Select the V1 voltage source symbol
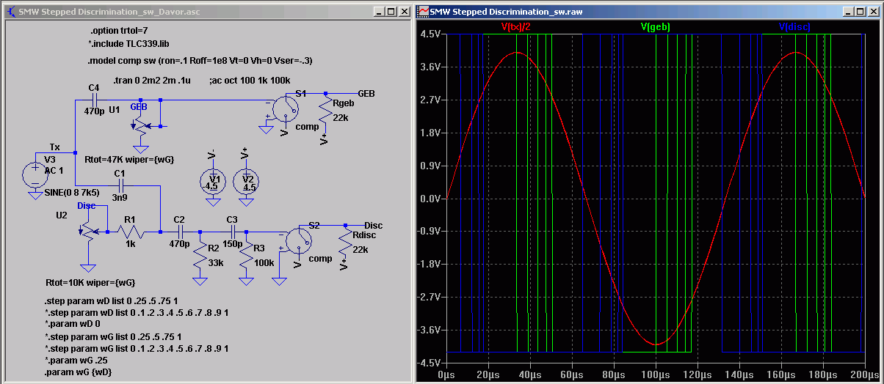The width and height of the screenshot is (884, 384). [214, 180]
